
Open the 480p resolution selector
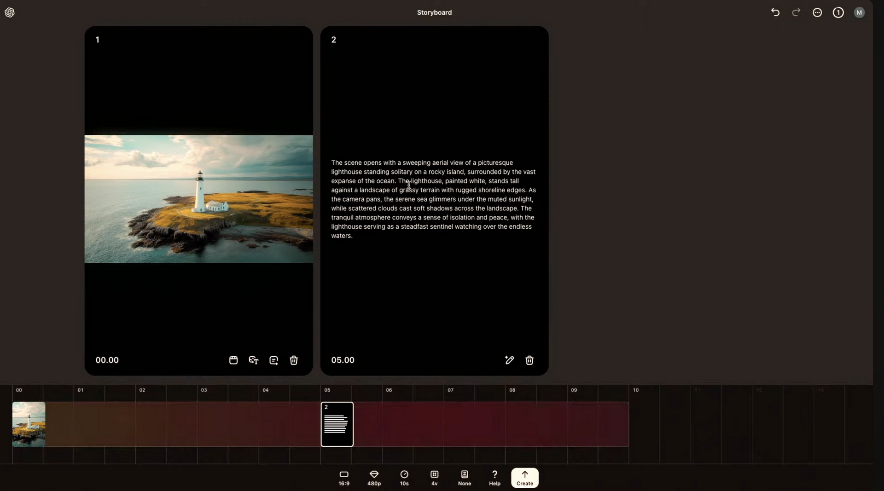click(374, 478)
